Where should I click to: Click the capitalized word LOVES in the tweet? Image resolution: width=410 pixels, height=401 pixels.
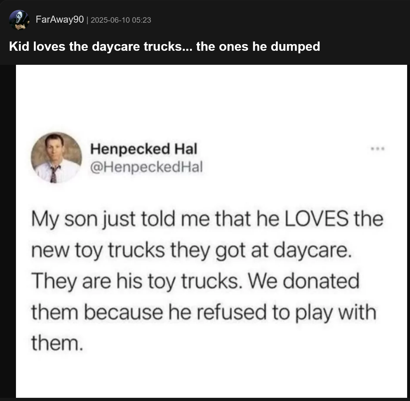(316, 219)
